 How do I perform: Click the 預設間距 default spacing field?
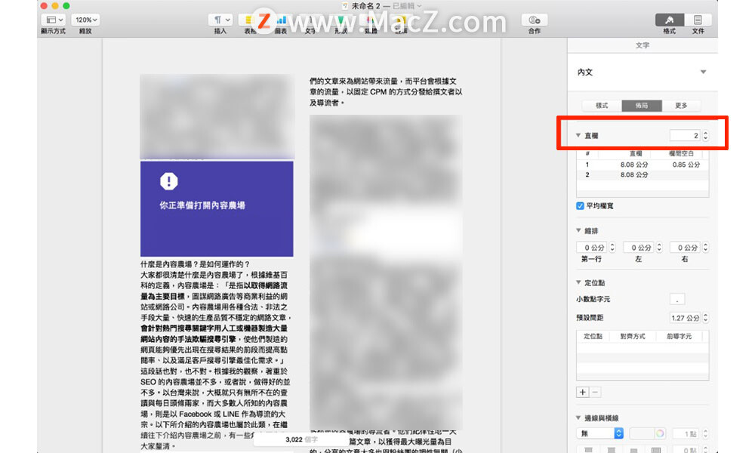point(686,318)
